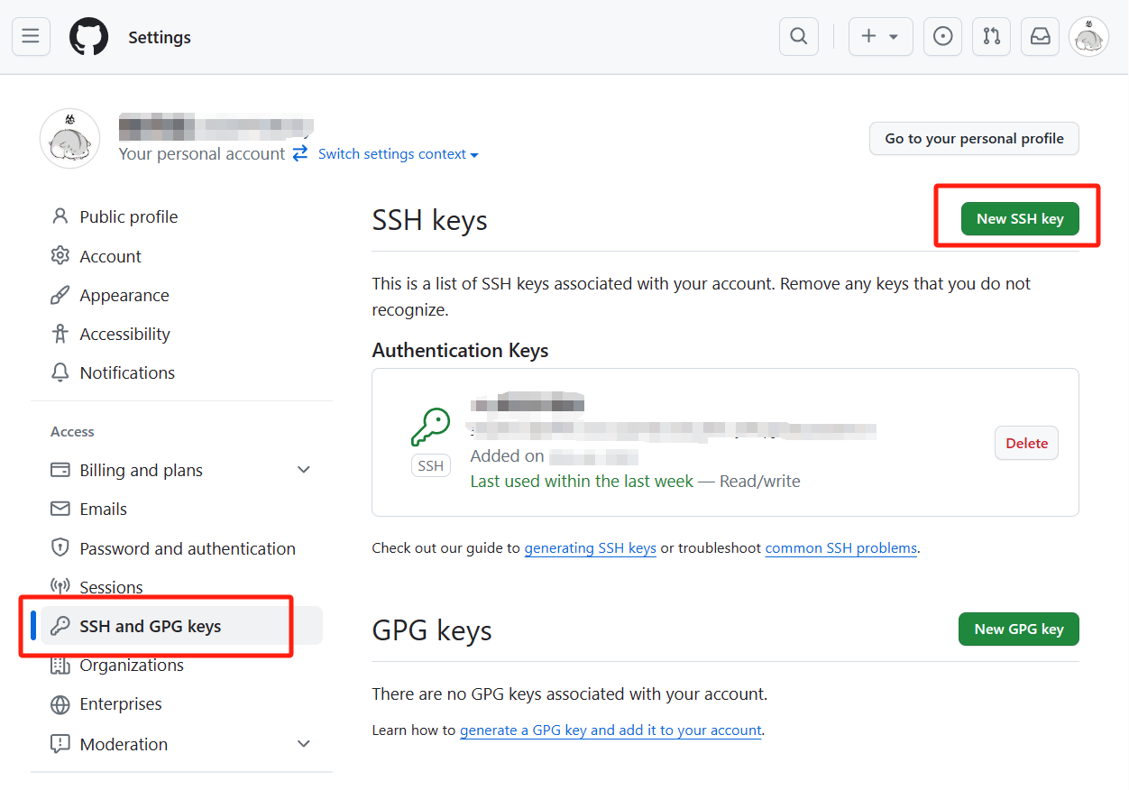Go to Password and authentication settings

[187, 548]
